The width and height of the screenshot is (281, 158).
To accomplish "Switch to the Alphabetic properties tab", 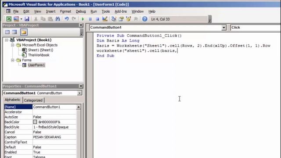I will click(x=13, y=100).
